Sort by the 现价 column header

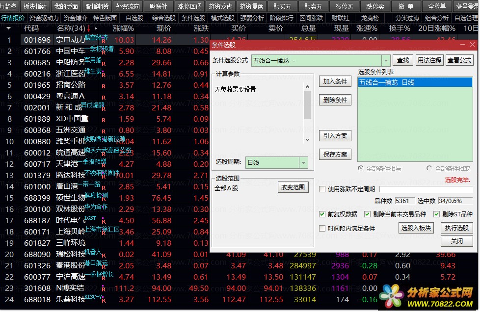pyautogui.click(x=163, y=28)
